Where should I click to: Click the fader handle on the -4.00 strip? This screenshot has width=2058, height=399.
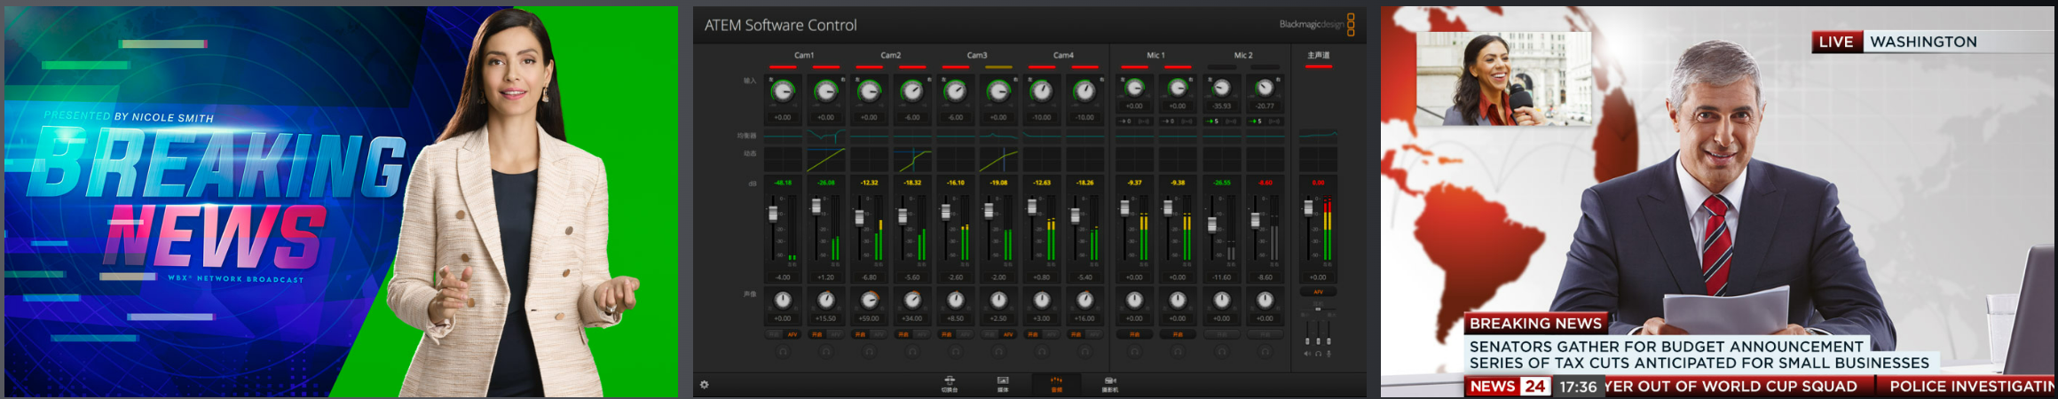click(x=773, y=213)
